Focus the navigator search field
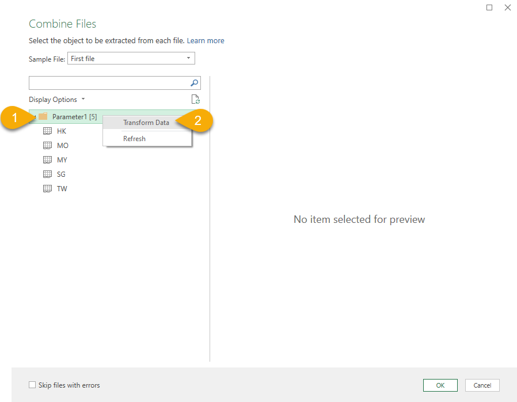This screenshot has width=517, height=402. coord(109,83)
